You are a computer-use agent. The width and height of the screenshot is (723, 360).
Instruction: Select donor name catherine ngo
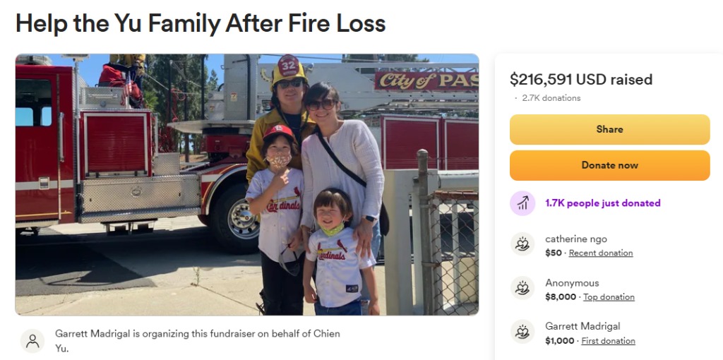[x=575, y=239]
